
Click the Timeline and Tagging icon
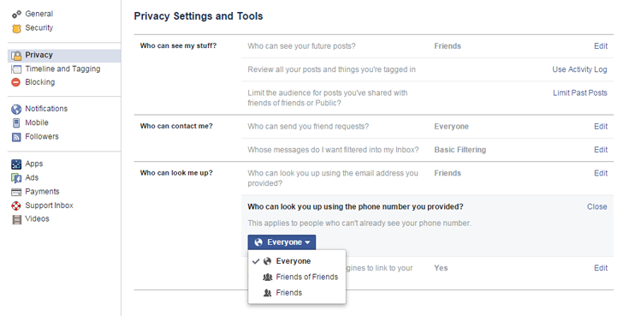coord(16,69)
